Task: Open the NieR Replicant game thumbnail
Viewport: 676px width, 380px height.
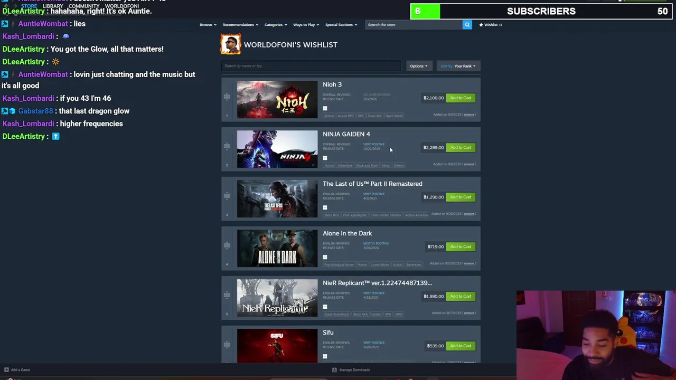Action: click(277, 298)
